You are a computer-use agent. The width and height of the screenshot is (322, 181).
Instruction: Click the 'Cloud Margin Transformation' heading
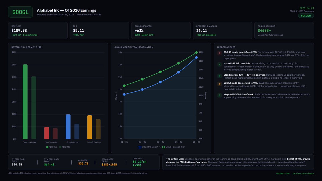(134, 47)
